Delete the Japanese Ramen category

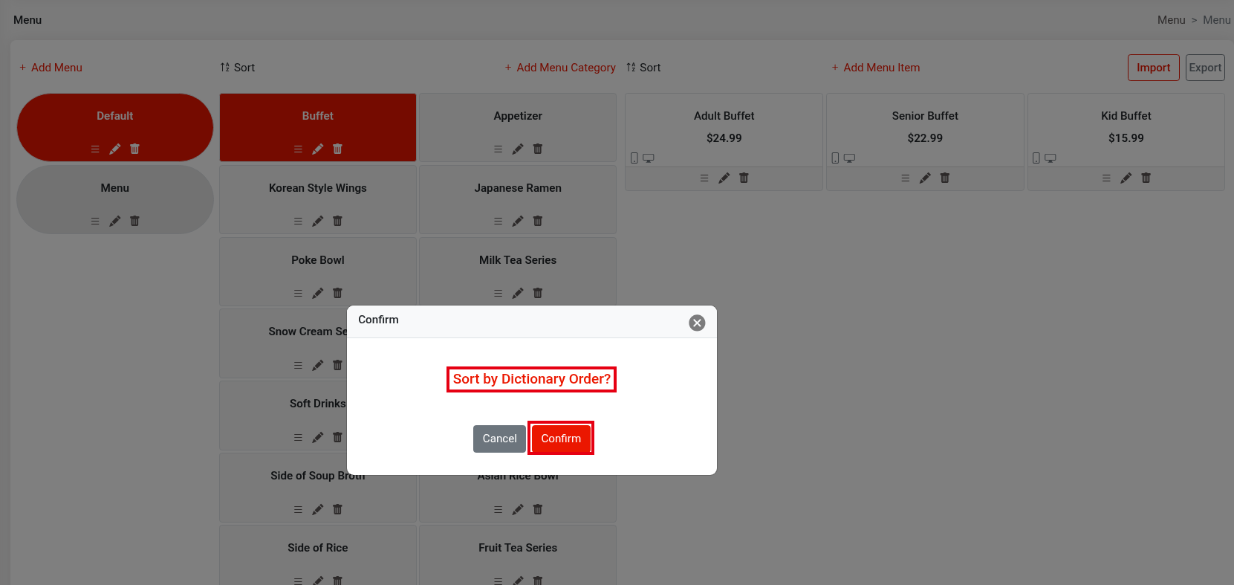(x=538, y=221)
